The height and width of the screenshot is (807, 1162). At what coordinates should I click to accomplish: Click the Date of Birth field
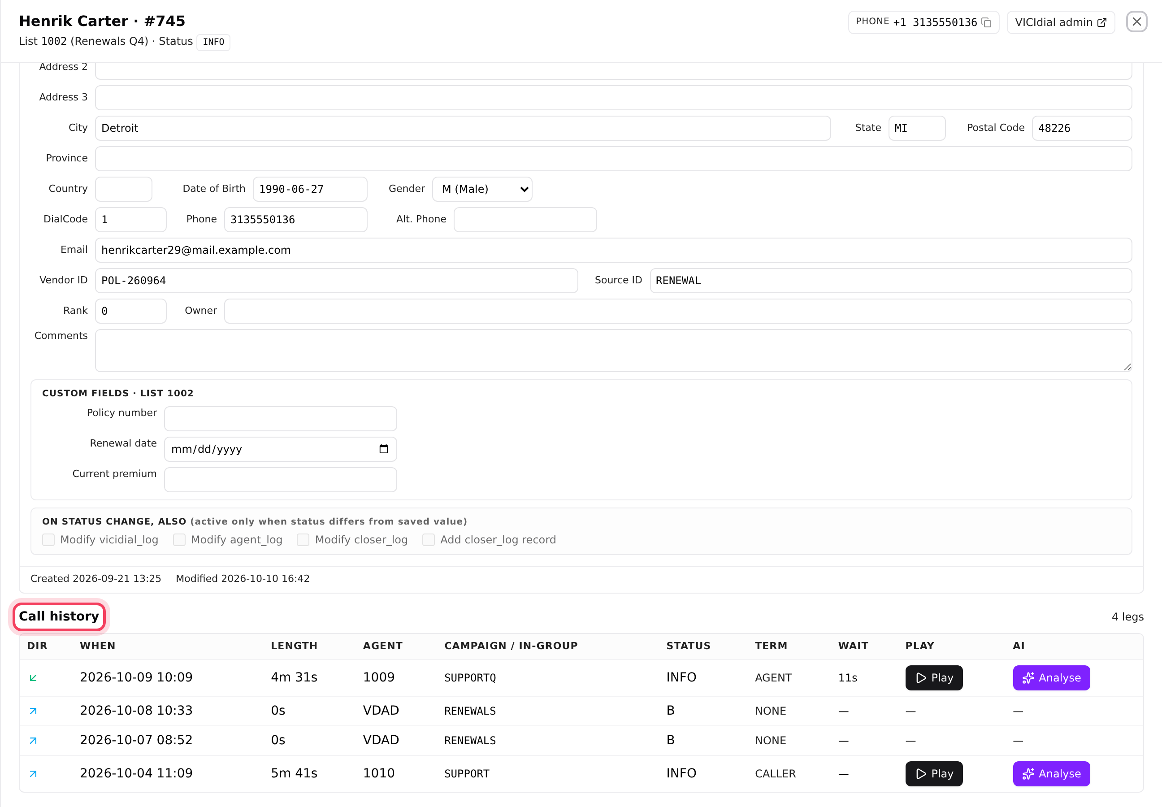click(310, 189)
